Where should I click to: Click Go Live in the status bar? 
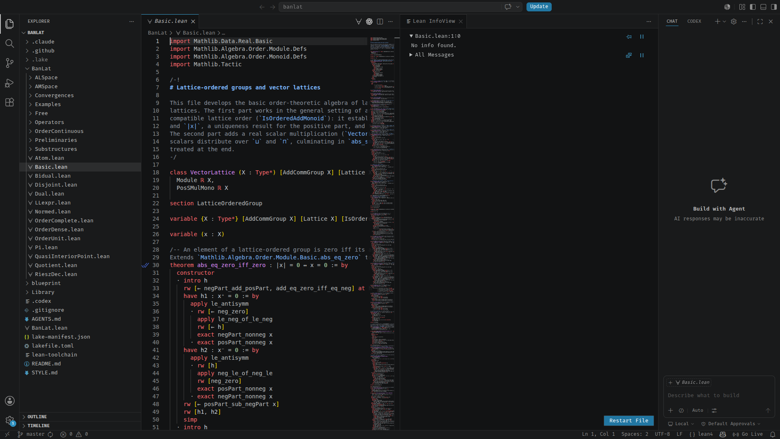(748, 434)
